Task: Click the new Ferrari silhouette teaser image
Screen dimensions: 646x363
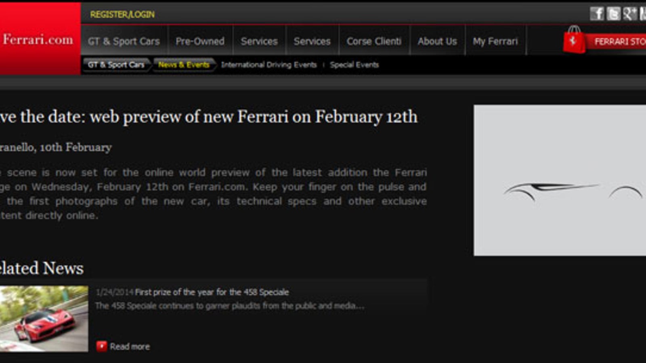Action: [560, 180]
